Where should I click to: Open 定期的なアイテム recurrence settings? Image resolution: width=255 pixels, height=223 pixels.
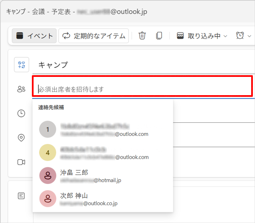tap(93, 36)
